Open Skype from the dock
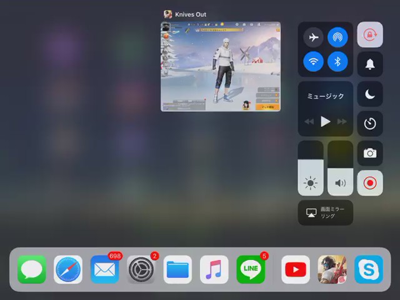Screen dimensions: 400x300 click(369, 269)
